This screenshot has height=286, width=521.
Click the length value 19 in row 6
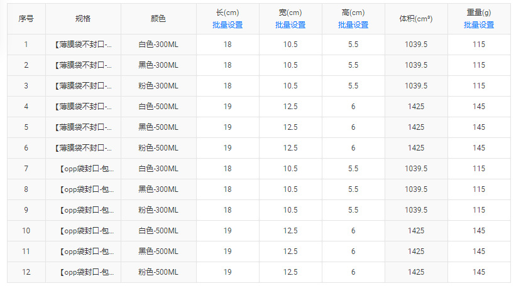pos(228,148)
